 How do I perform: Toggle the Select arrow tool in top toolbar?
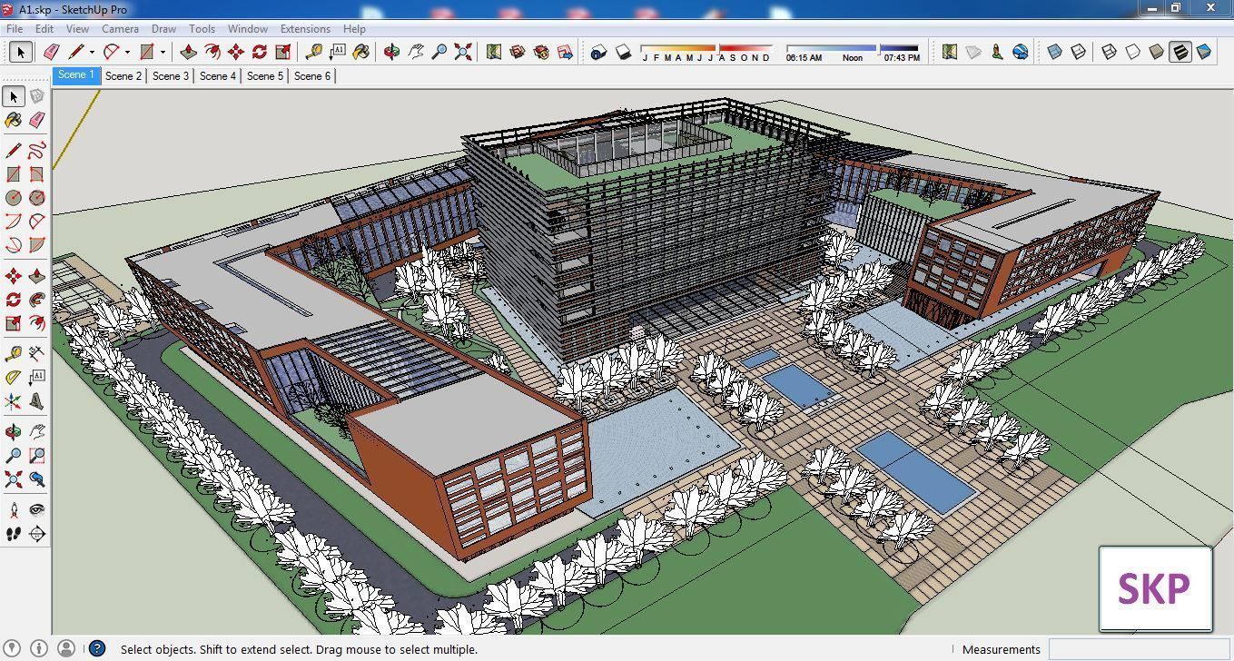click(x=20, y=52)
